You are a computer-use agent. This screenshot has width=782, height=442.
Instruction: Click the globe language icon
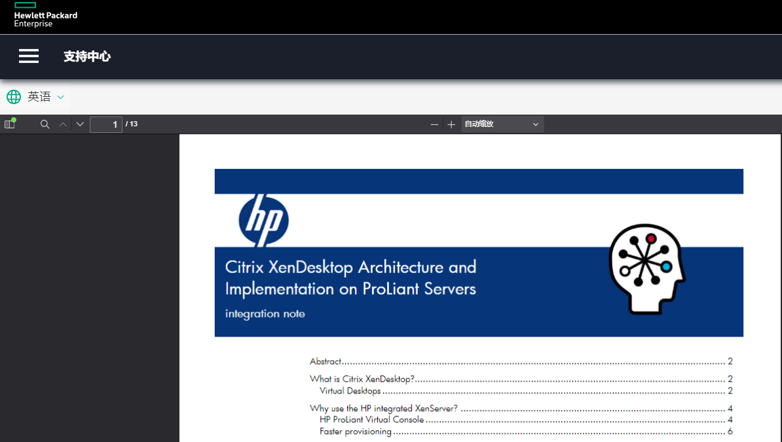coord(14,97)
